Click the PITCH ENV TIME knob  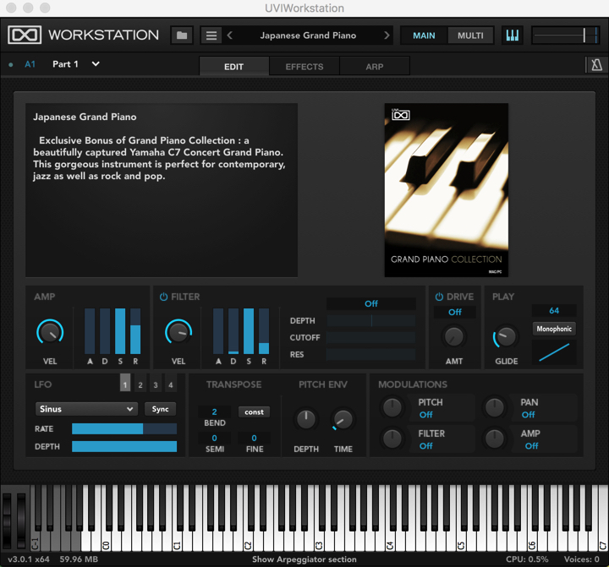click(343, 419)
